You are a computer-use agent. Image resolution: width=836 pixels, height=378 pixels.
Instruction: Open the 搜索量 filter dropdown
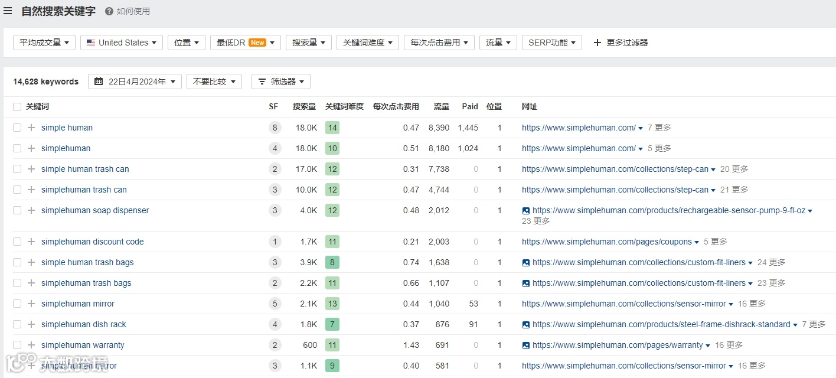tap(309, 43)
